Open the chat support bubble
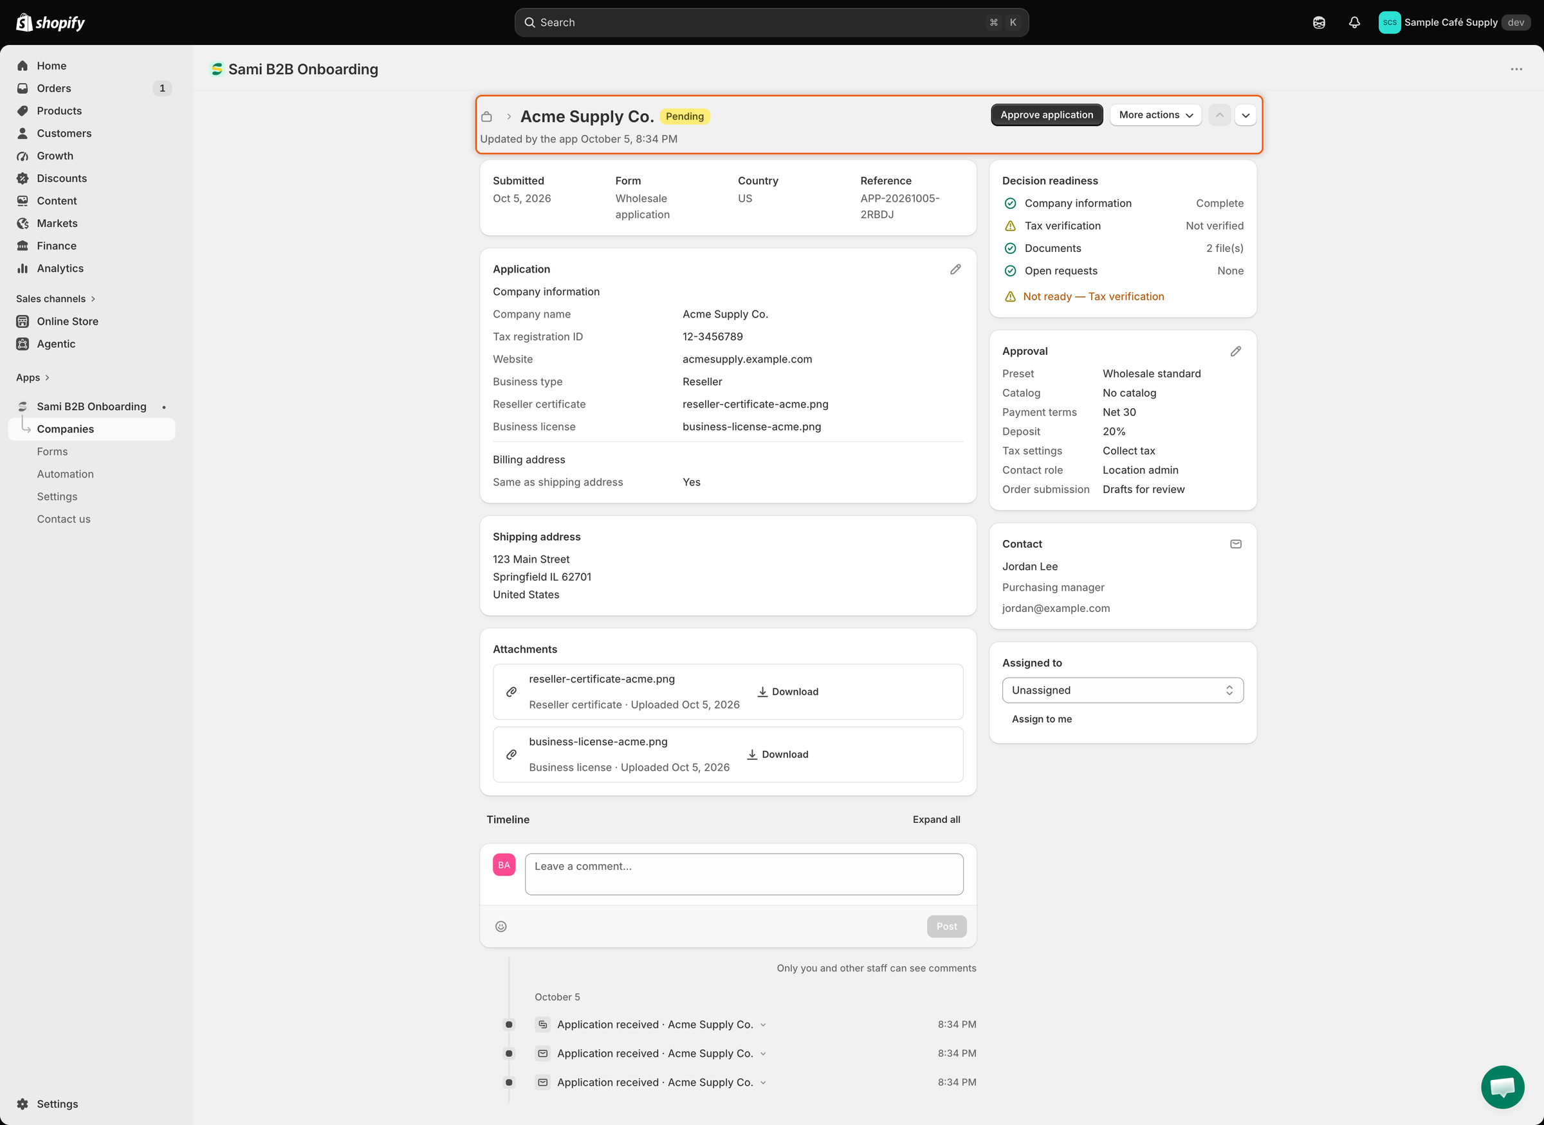Viewport: 1544px width, 1125px height. [1502, 1087]
